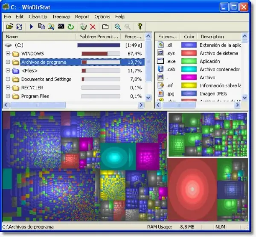This screenshot has height=237, width=256.
Task: Click the large red treemap block
Action: coord(192,189)
